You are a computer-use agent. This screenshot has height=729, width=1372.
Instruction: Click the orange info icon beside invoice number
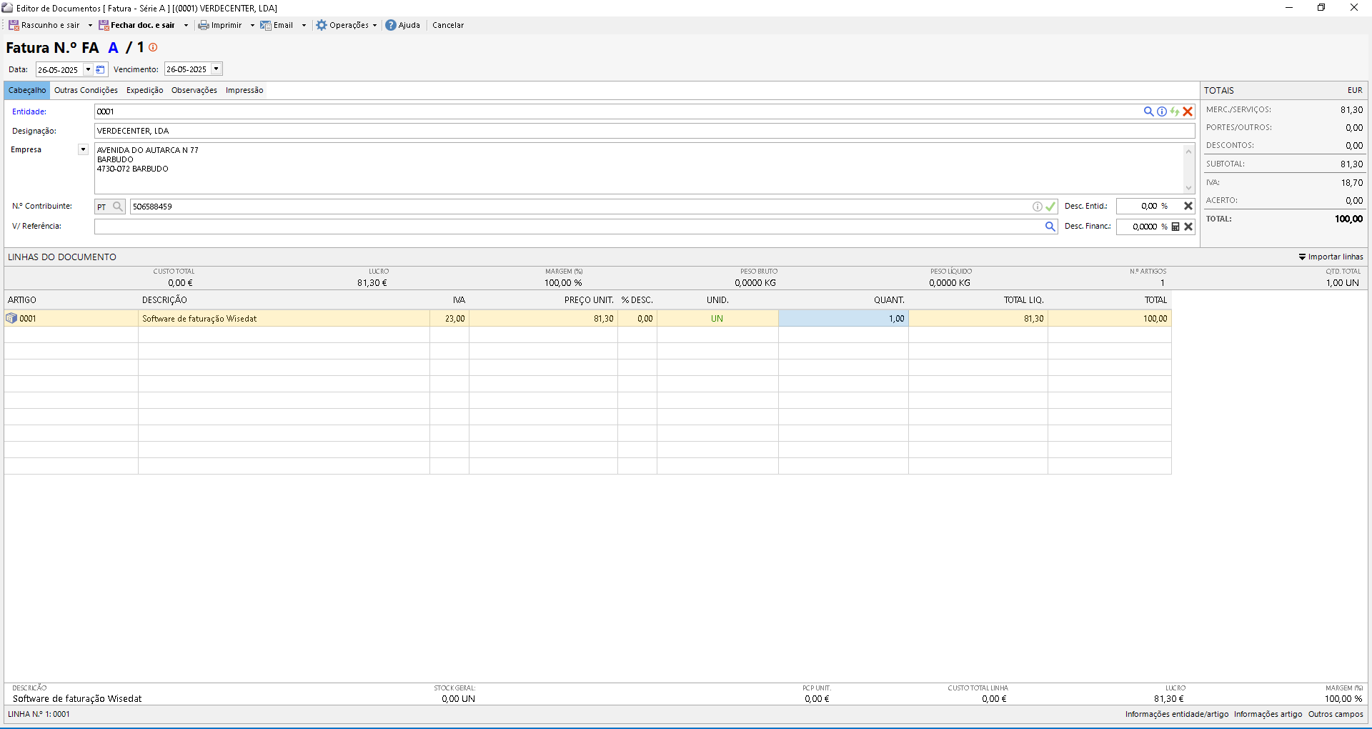click(153, 47)
